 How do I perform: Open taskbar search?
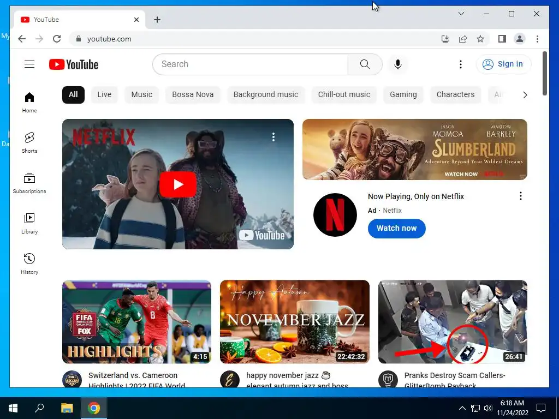[39, 408]
